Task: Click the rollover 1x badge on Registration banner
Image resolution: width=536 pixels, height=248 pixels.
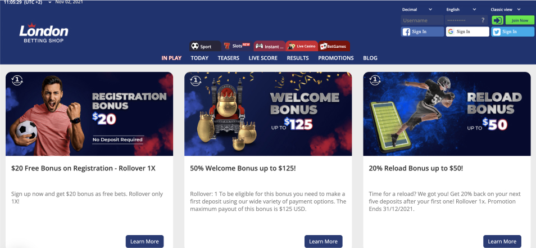Action: coord(17,80)
